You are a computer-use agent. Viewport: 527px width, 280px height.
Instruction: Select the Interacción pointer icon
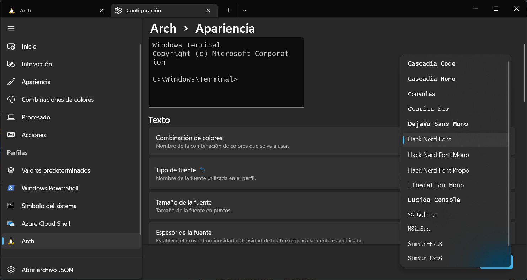pos(11,64)
